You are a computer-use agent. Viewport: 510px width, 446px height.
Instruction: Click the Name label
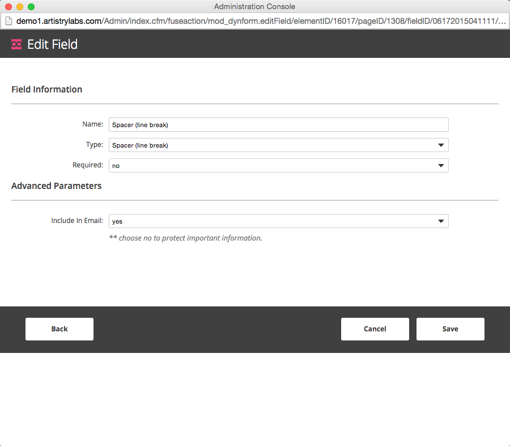click(93, 124)
